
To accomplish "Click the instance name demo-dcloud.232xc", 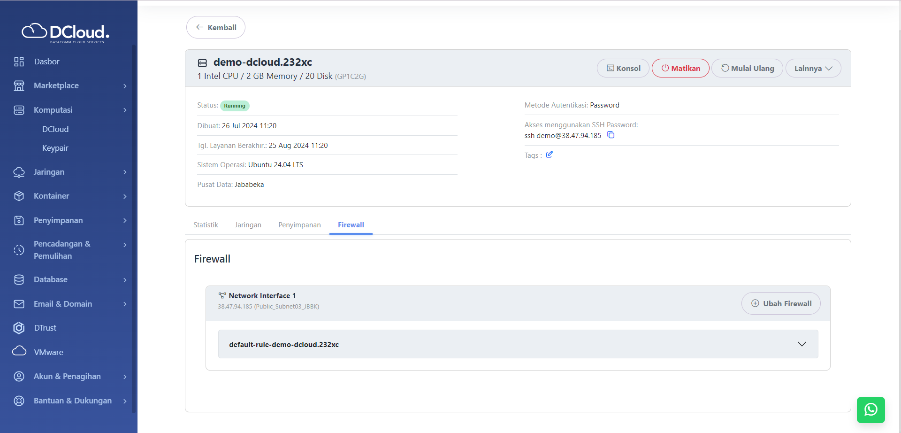I will point(263,62).
